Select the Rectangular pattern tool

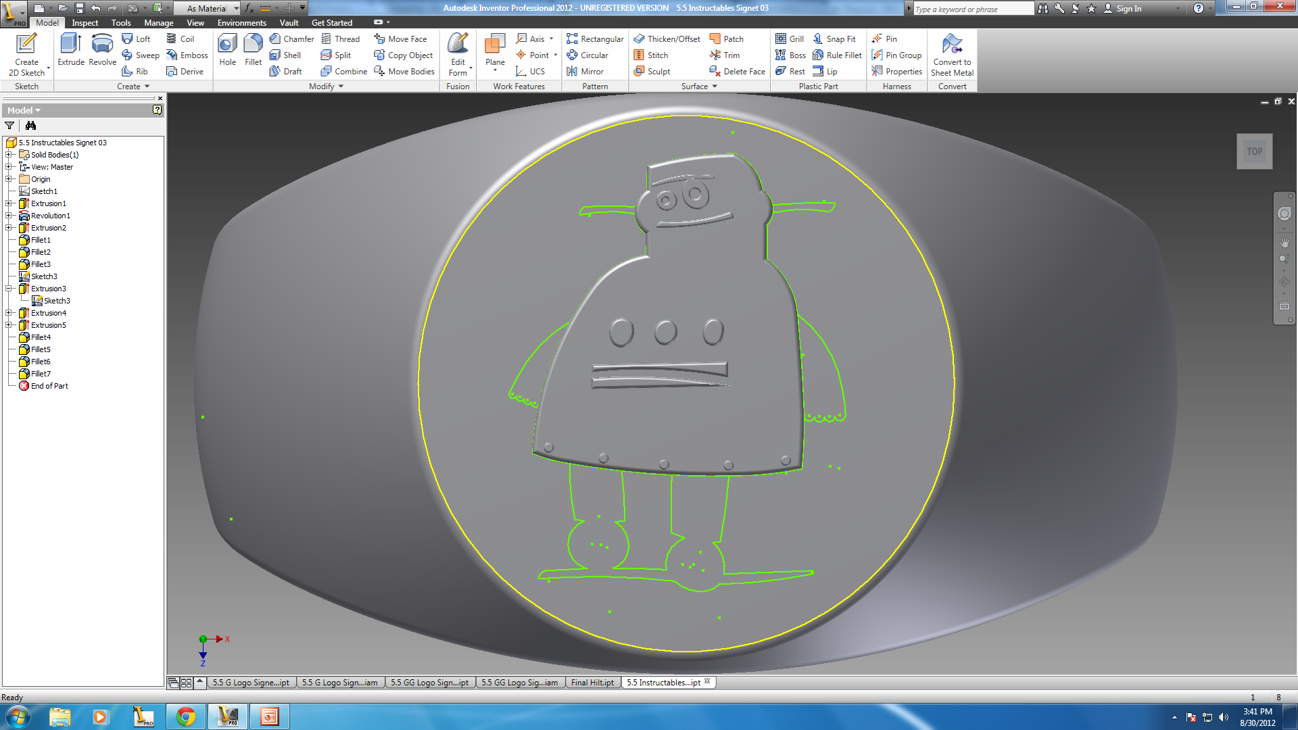[x=595, y=39]
